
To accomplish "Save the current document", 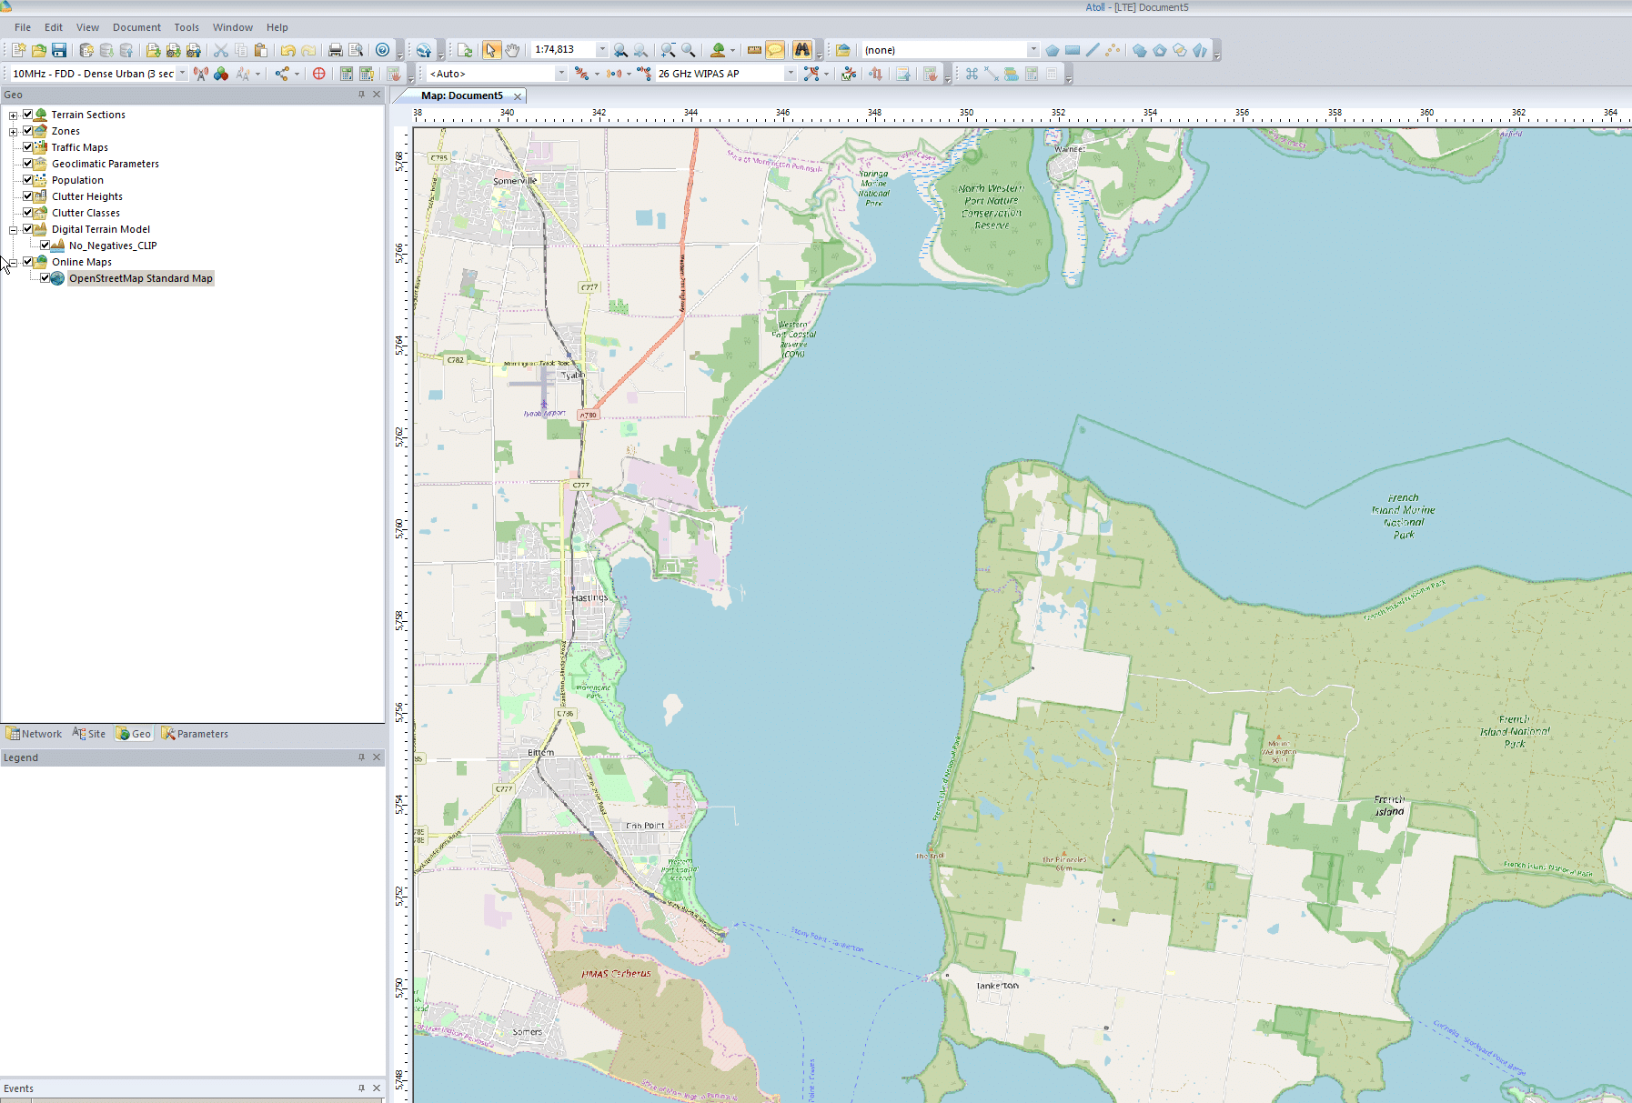I will point(59,50).
